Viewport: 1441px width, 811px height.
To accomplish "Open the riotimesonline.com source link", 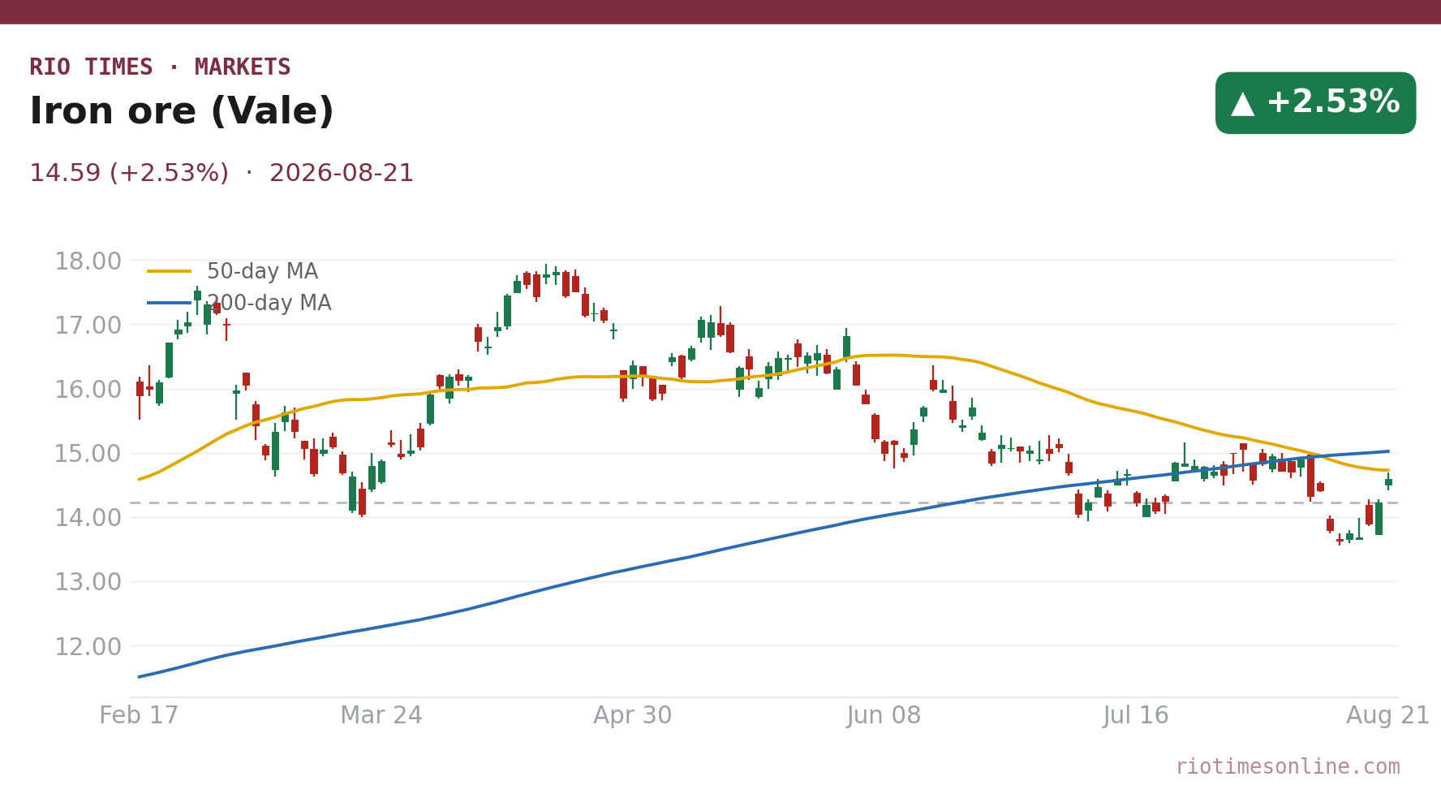I will pyautogui.click(x=1288, y=767).
